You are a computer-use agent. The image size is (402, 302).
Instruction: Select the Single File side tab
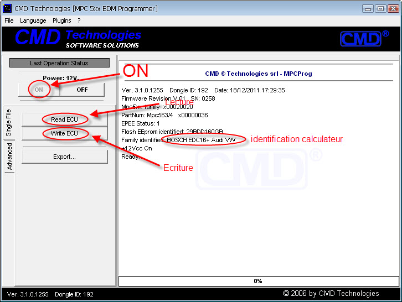point(9,122)
